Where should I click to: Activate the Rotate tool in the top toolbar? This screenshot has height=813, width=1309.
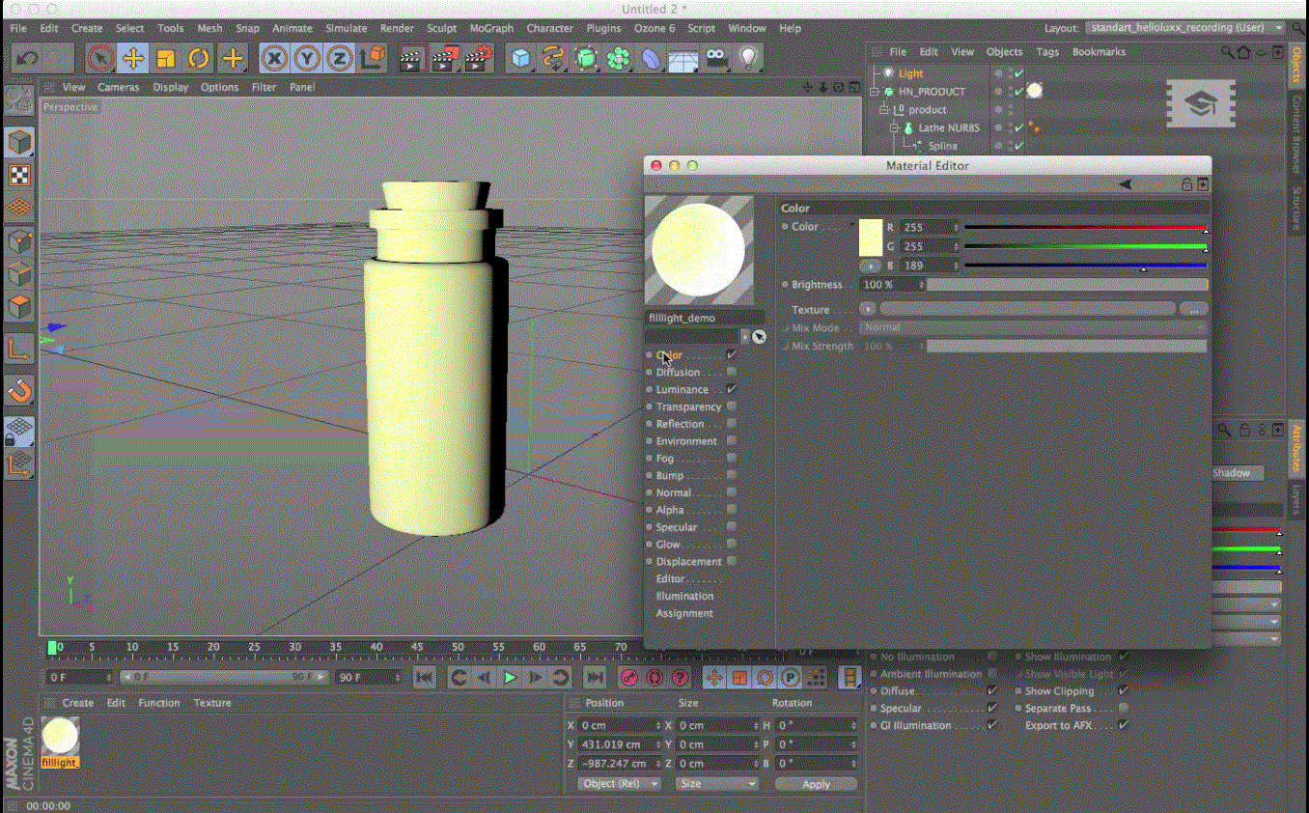click(x=199, y=59)
